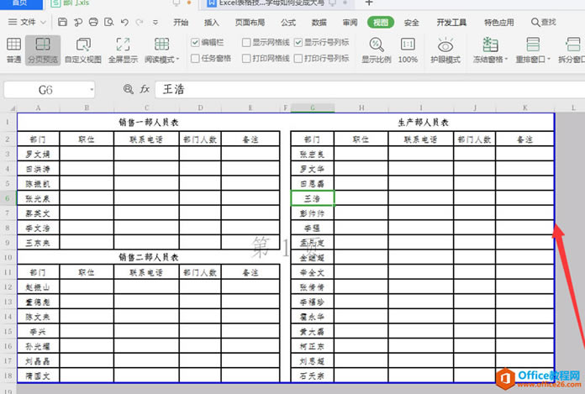The height and width of the screenshot is (394, 585).
Task: Enable 打印网格线 print gridlines checkbox
Action: point(246,58)
